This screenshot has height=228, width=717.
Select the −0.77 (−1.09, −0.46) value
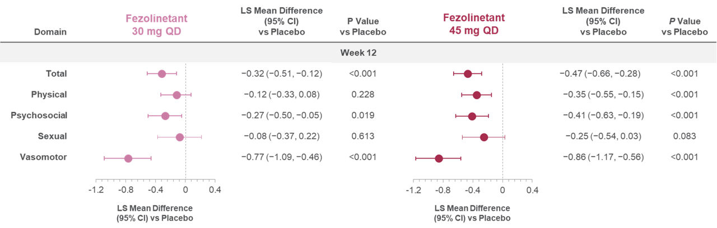pos(282,157)
